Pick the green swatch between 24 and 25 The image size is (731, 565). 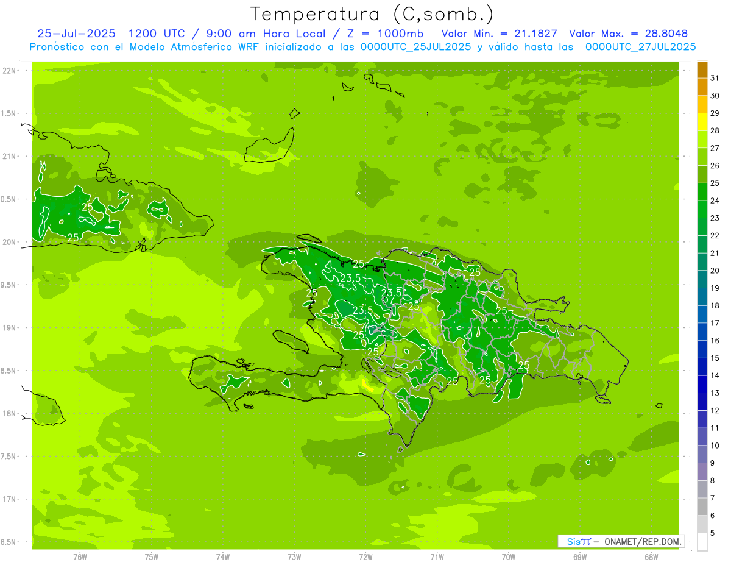click(702, 192)
